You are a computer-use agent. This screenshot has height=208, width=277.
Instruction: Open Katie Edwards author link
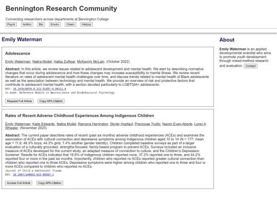click(44, 124)
